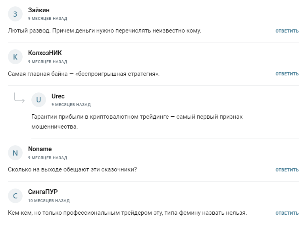Image resolution: width=304 pixels, height=227 pixels.
Task: Click the timestamp under Urec's name
Action: (71, 105)
